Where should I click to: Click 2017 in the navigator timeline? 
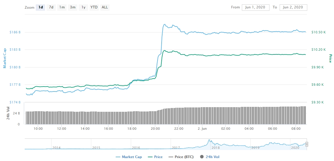coord(176,148)
